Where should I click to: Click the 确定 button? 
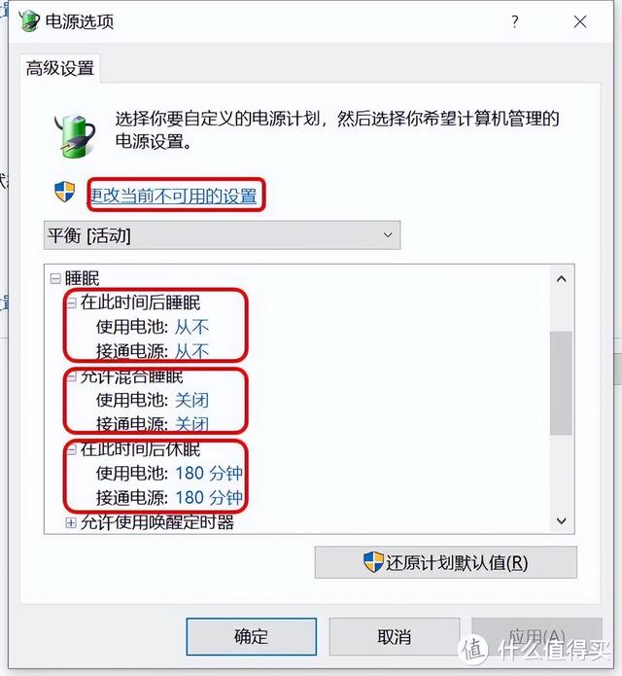coord(252,637)
